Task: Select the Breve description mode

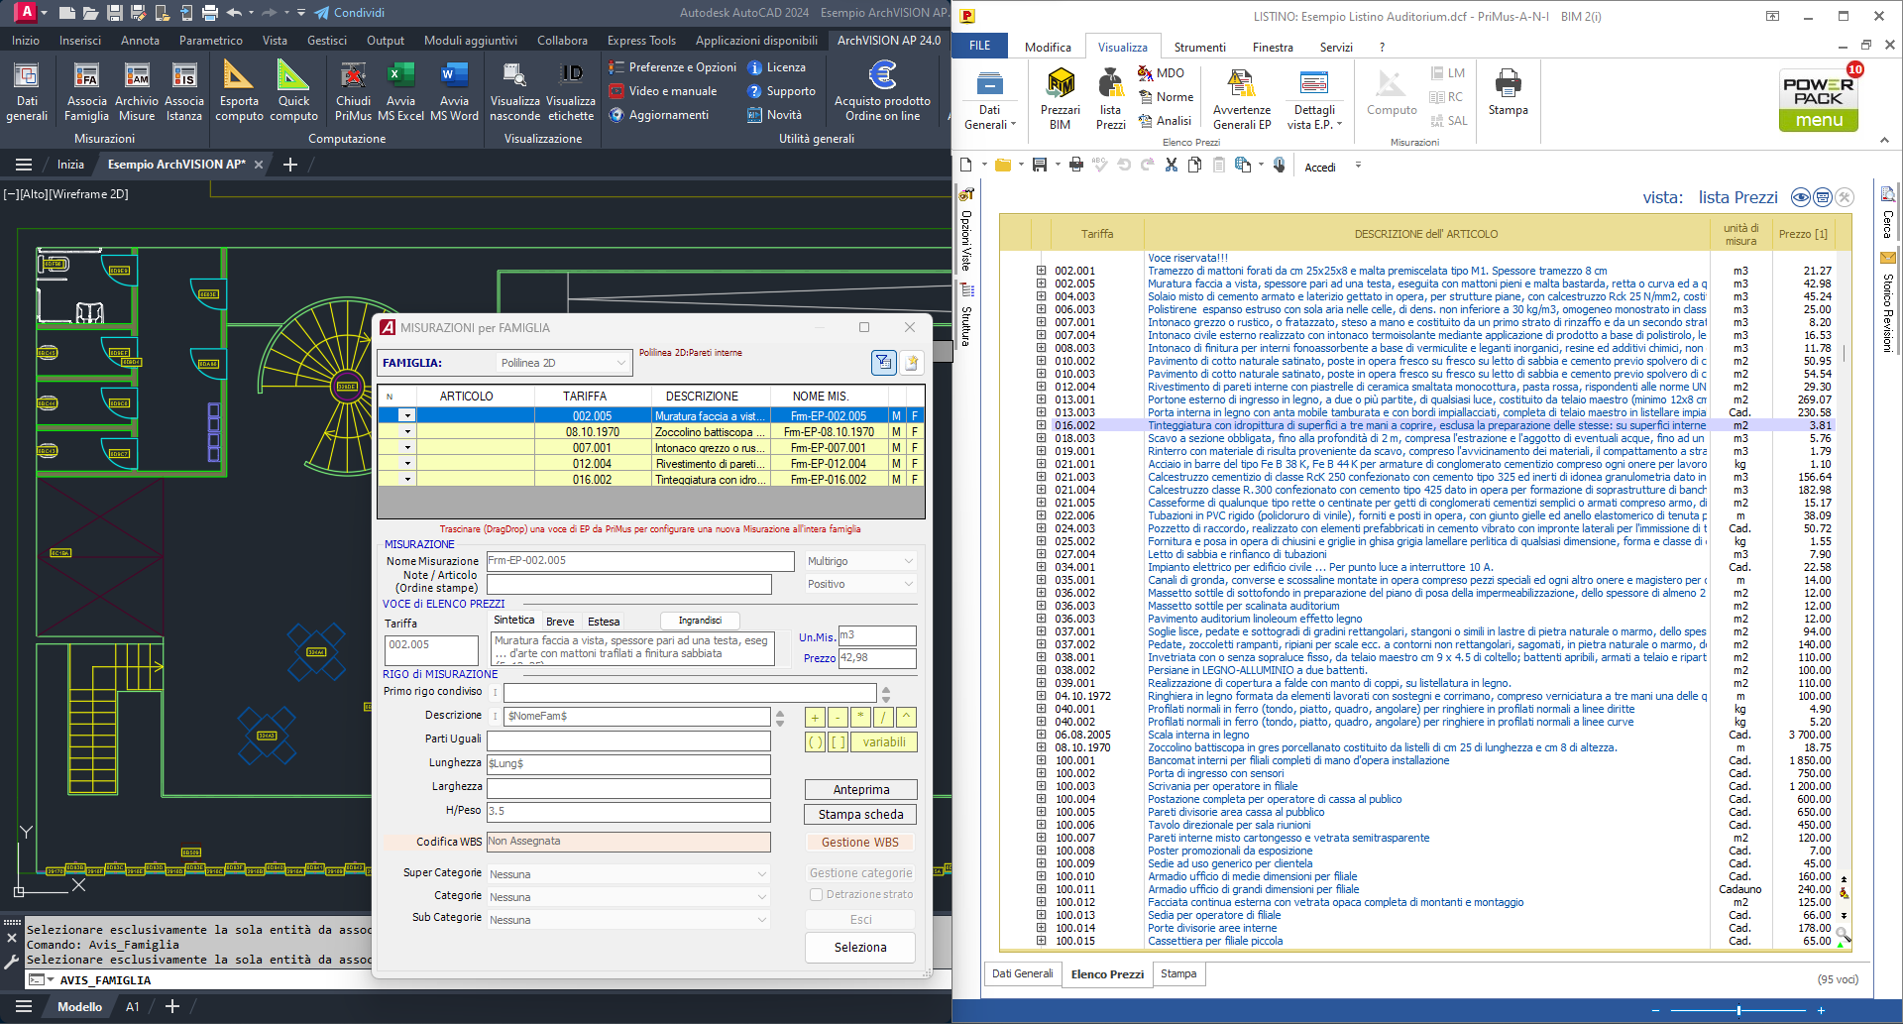Action: coord(560,622)
